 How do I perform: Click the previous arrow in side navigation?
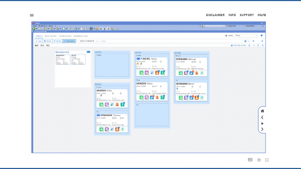[262, 117]
